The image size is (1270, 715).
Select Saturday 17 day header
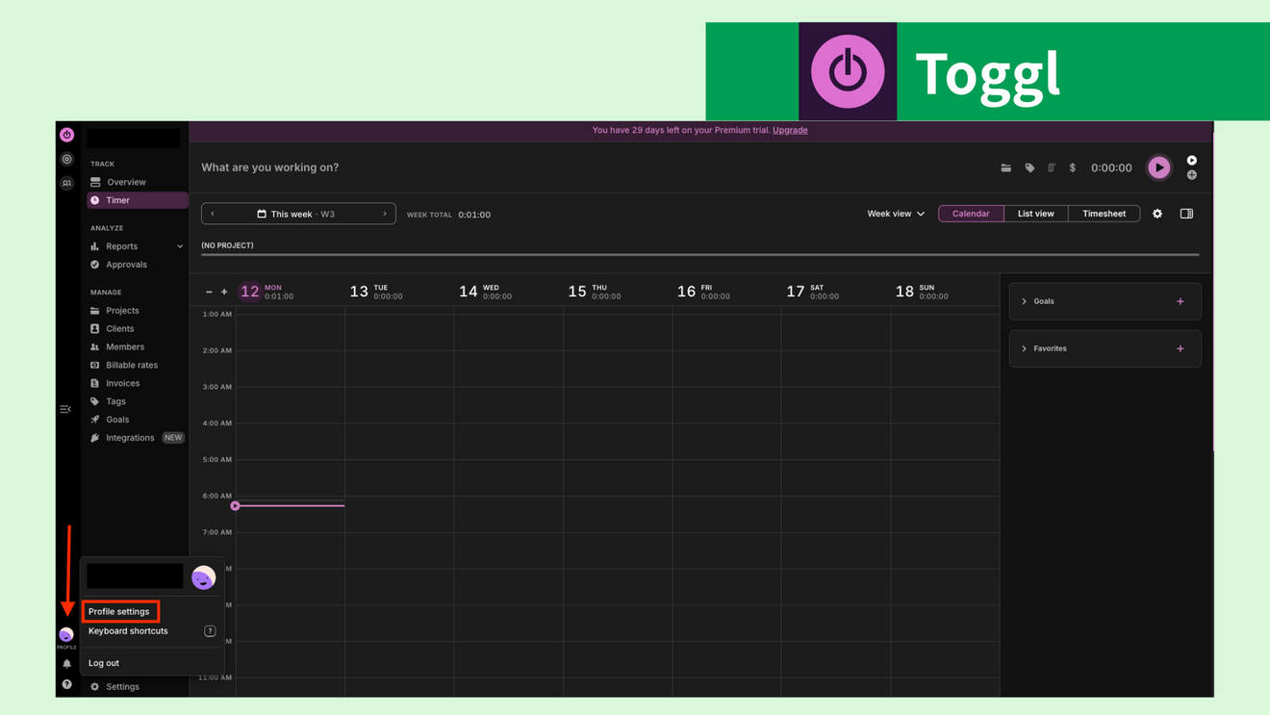point(813,292)
